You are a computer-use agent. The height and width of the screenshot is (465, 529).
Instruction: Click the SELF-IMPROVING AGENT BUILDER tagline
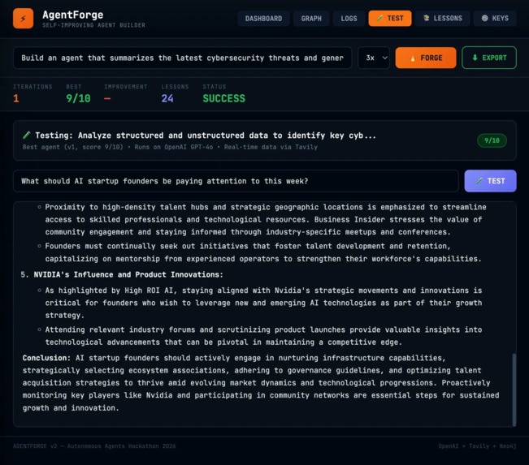coord(93,25)
